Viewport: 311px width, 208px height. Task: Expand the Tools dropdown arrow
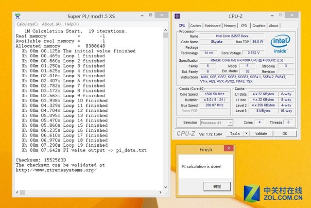coord(246,133)
